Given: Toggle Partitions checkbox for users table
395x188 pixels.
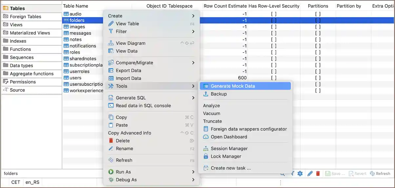Looking at the screenshot, I should click(x=318, y=78).
